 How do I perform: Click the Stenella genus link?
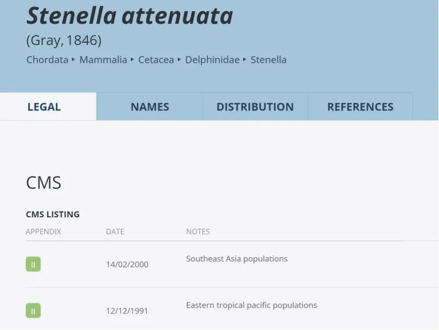pyautogui.click(x=268, y=60)
